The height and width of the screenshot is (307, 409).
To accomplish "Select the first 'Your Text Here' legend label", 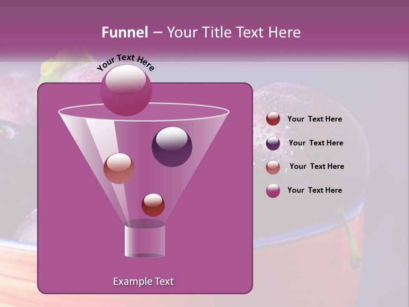I will pyautogui.click(x=315, y=119).
